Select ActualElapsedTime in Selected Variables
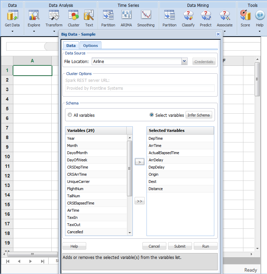The width and height of the screenshot is (267, 274). (180, 152)
